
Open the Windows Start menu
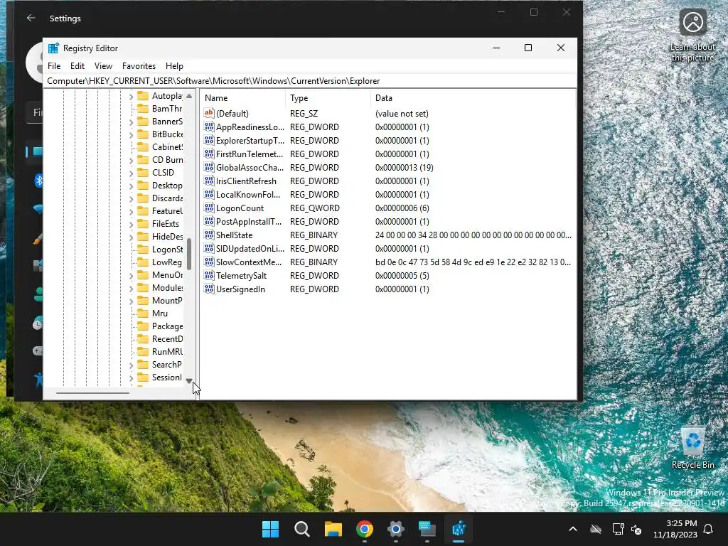pyautogui.click(x=270, y=529)
